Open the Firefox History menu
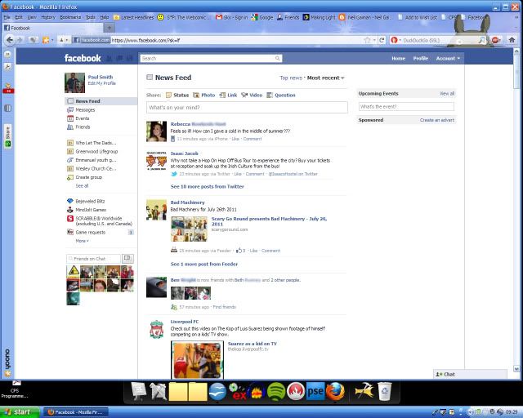Screen dimensions: 523x418 pos(48,17)
